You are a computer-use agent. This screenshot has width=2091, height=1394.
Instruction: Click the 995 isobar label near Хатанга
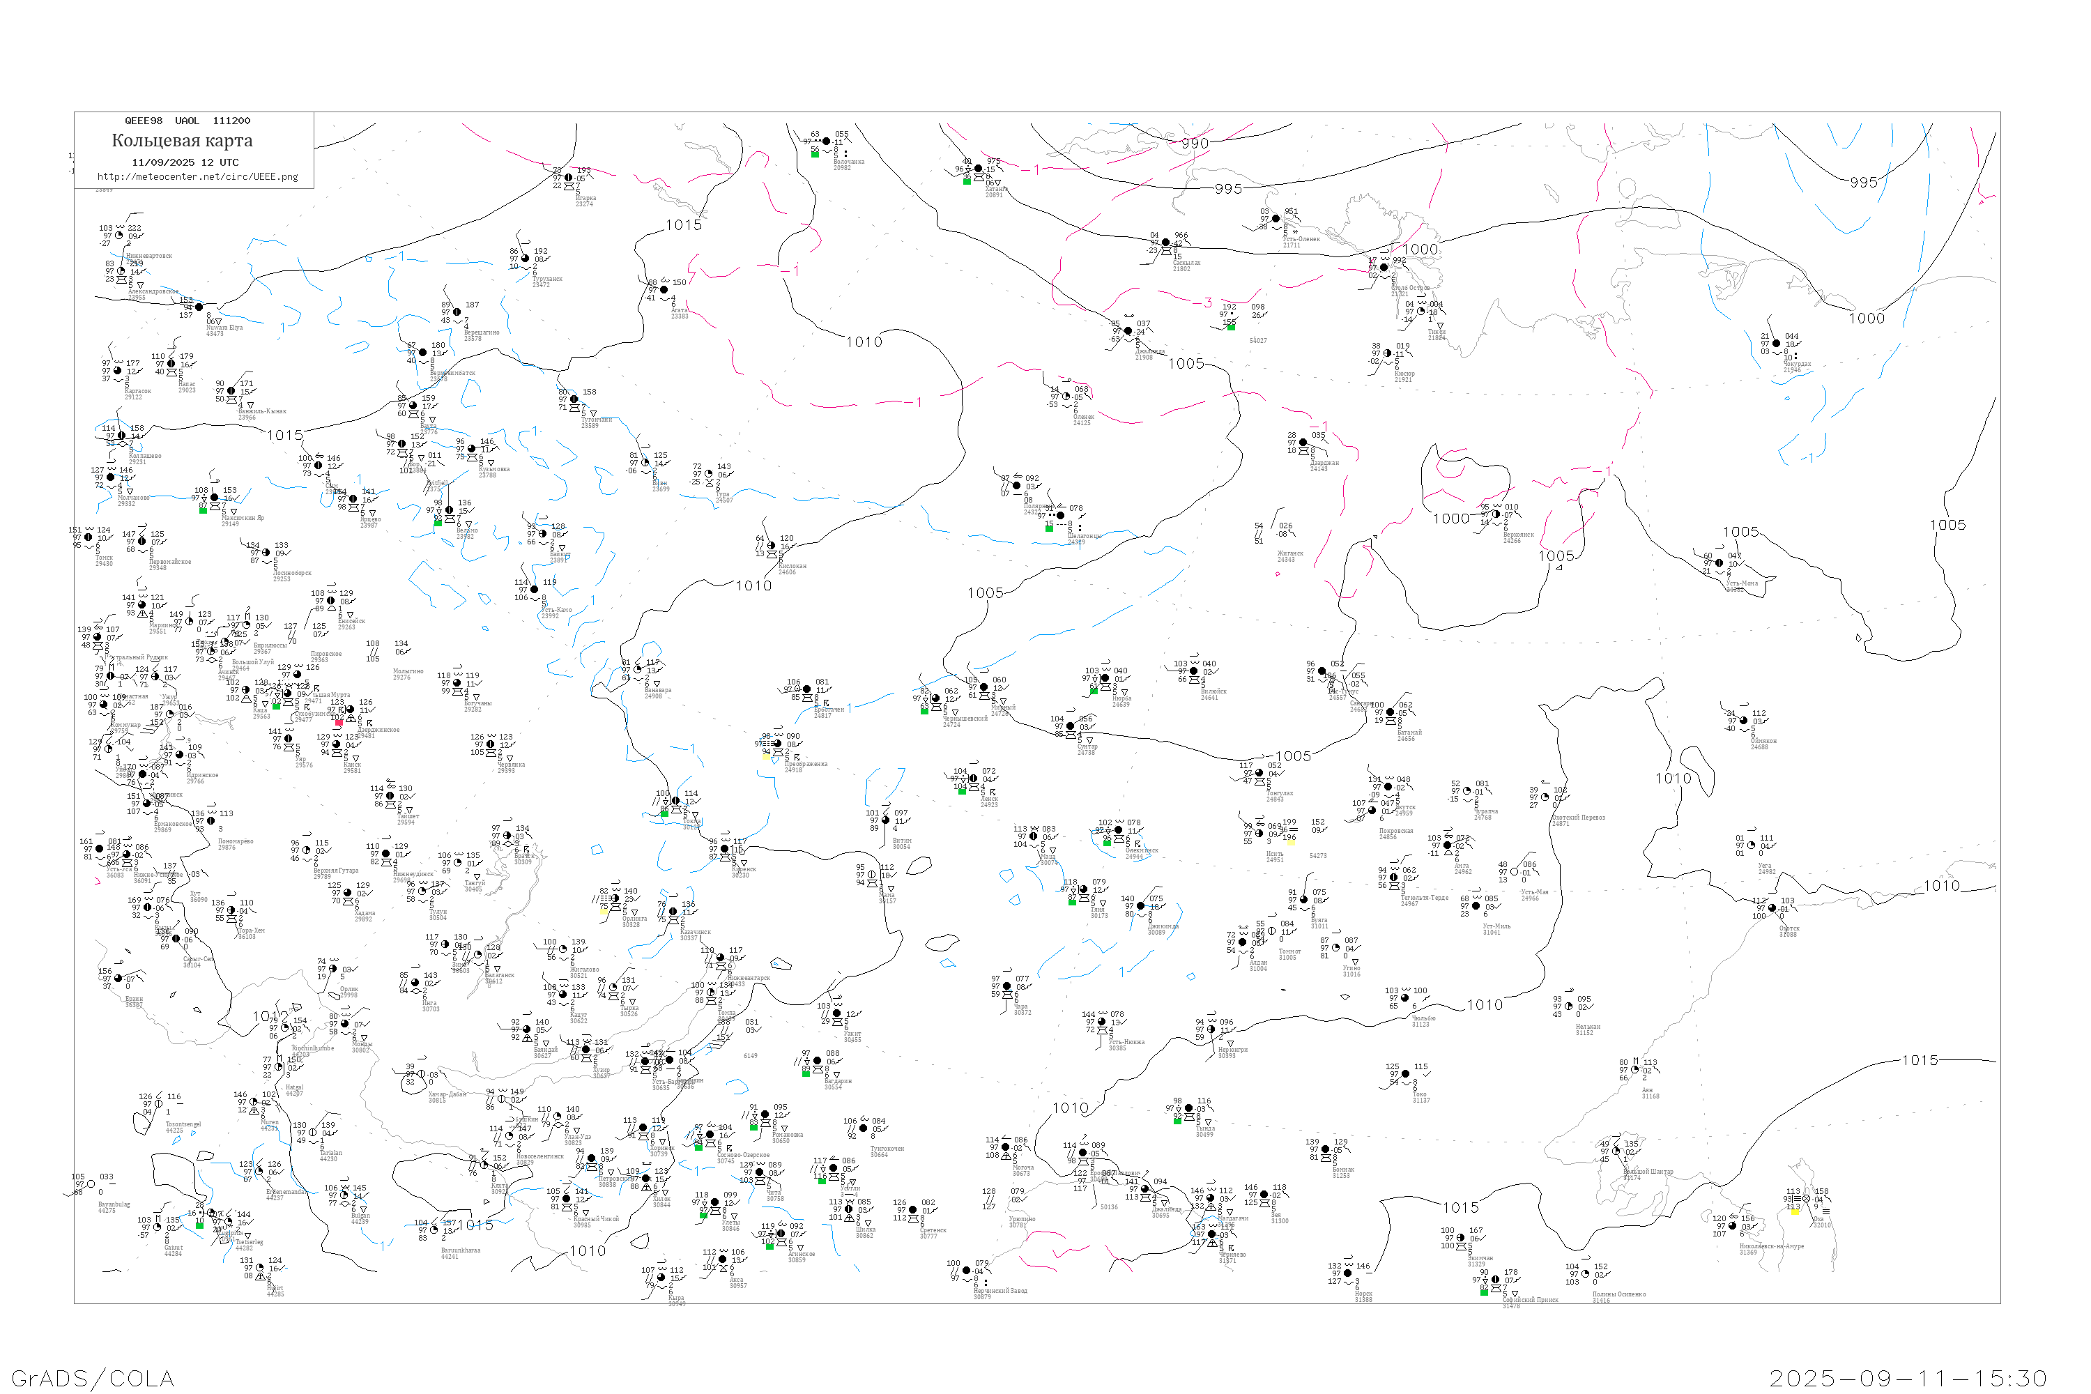pyautogui.click(x=1229, y=188)
